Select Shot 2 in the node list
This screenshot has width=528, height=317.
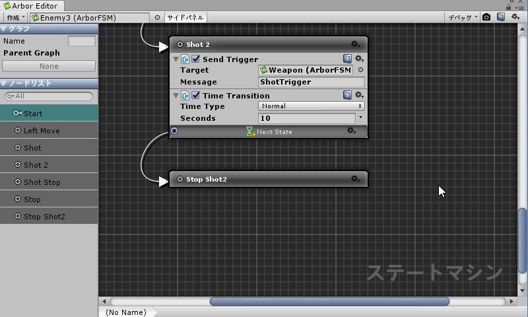(x=49, y=164)
